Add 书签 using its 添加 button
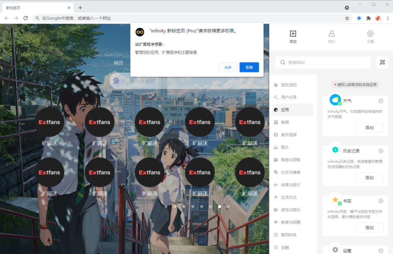 (x=369, y=227)
